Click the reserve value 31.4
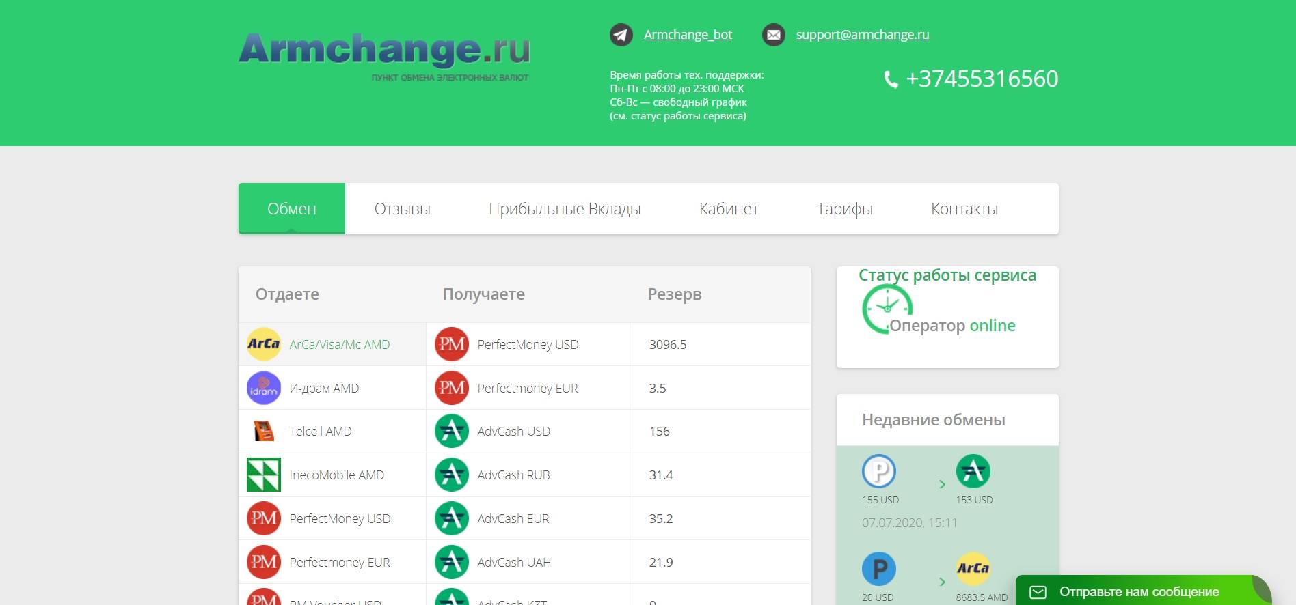1296x605 pixels. (661, 475)
